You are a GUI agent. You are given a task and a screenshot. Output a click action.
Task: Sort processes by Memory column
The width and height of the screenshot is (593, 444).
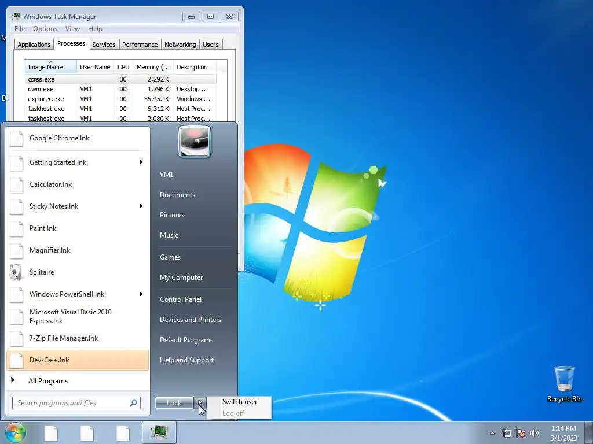click(153, 67)
